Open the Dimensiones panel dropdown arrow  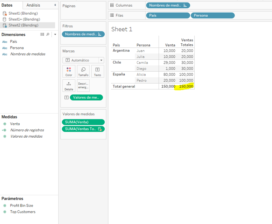click(55, 35)
